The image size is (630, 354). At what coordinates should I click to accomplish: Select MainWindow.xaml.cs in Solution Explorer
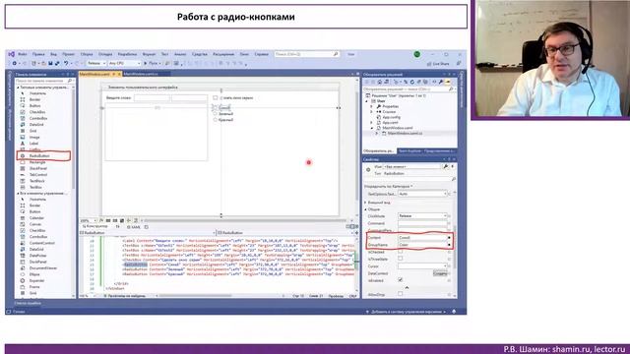405,133
